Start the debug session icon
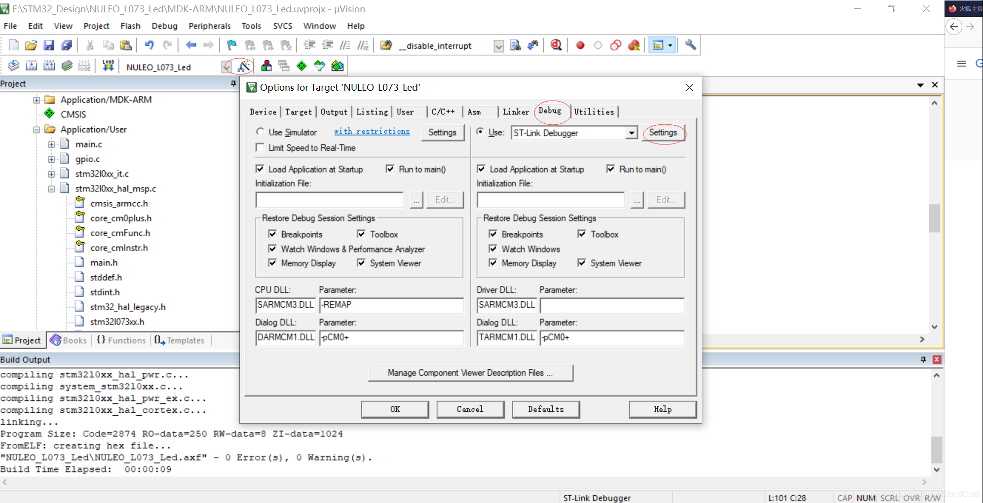The width and height of the screenshot is (983, 503). (556, 45)
